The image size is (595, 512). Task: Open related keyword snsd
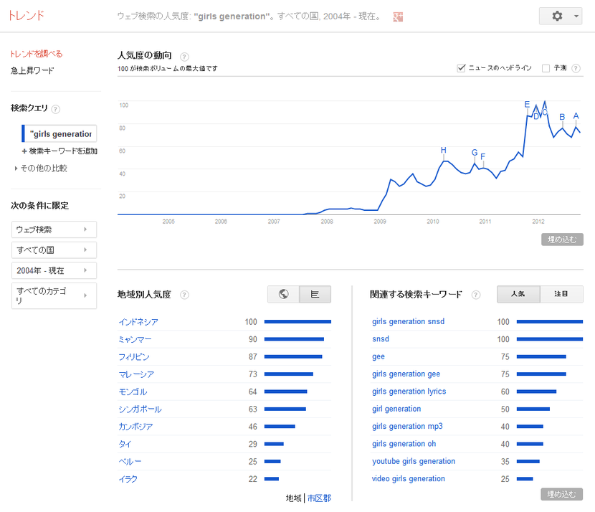[380, 339]
